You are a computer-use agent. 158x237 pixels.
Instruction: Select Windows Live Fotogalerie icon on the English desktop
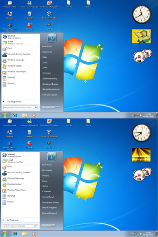[x=49, y=123]
